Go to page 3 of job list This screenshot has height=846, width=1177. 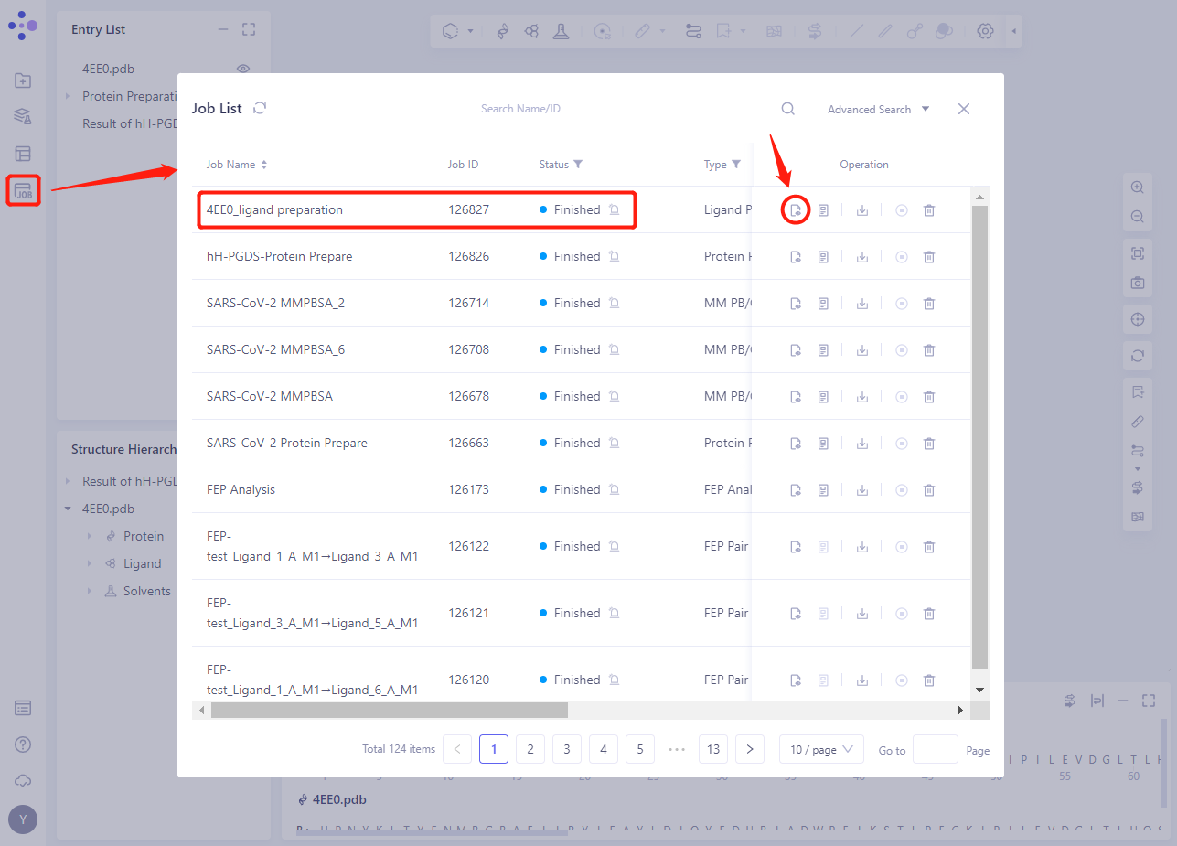(x=566, y=749)
